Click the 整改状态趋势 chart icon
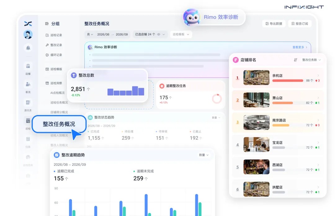 coord(90,117)
